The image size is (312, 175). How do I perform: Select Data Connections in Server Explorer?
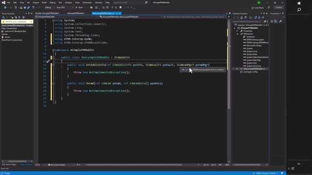pos(9,28)
